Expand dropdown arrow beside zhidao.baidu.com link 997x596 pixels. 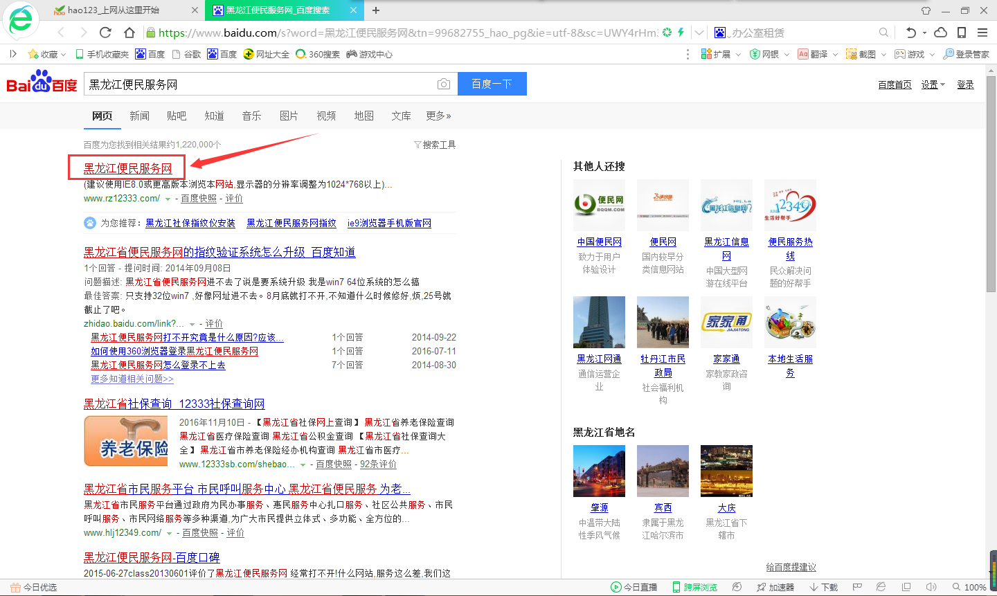[192, 324]
